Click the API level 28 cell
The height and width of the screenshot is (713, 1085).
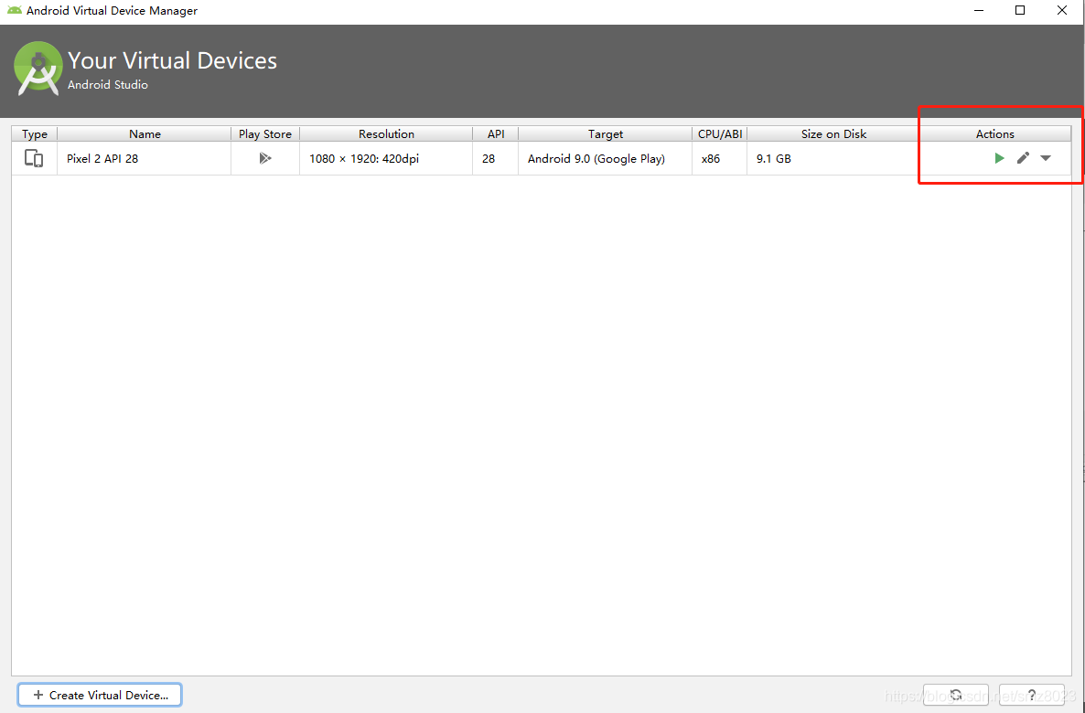(x=496, y=158)
